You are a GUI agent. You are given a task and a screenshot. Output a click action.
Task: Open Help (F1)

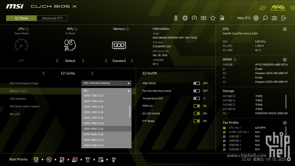click(x=244, y=18)
